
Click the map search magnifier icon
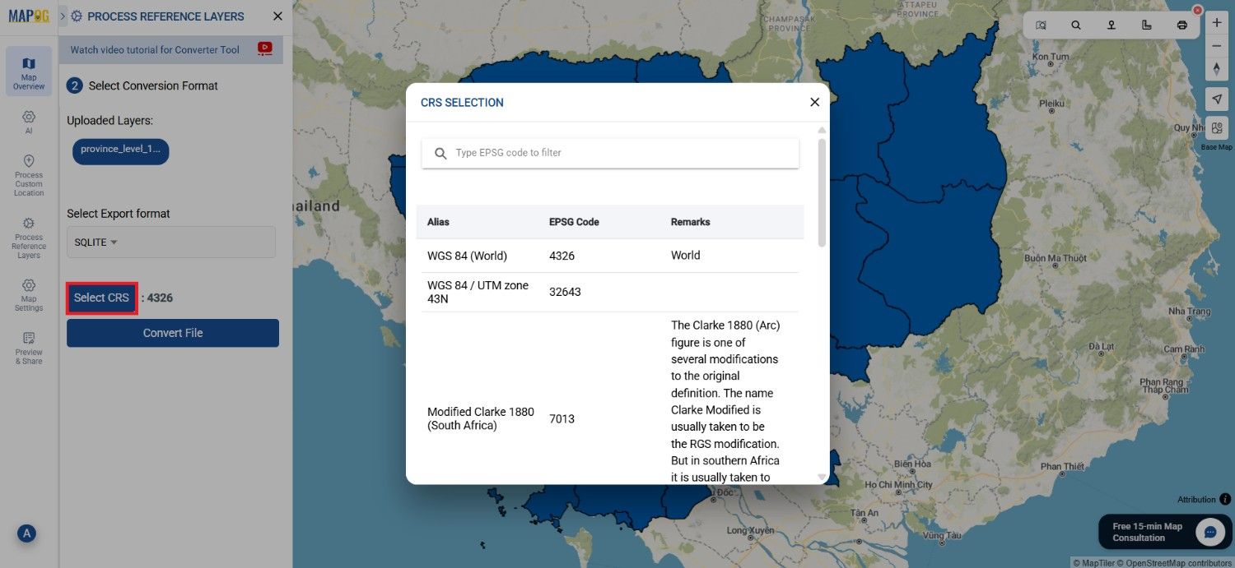1076,25
